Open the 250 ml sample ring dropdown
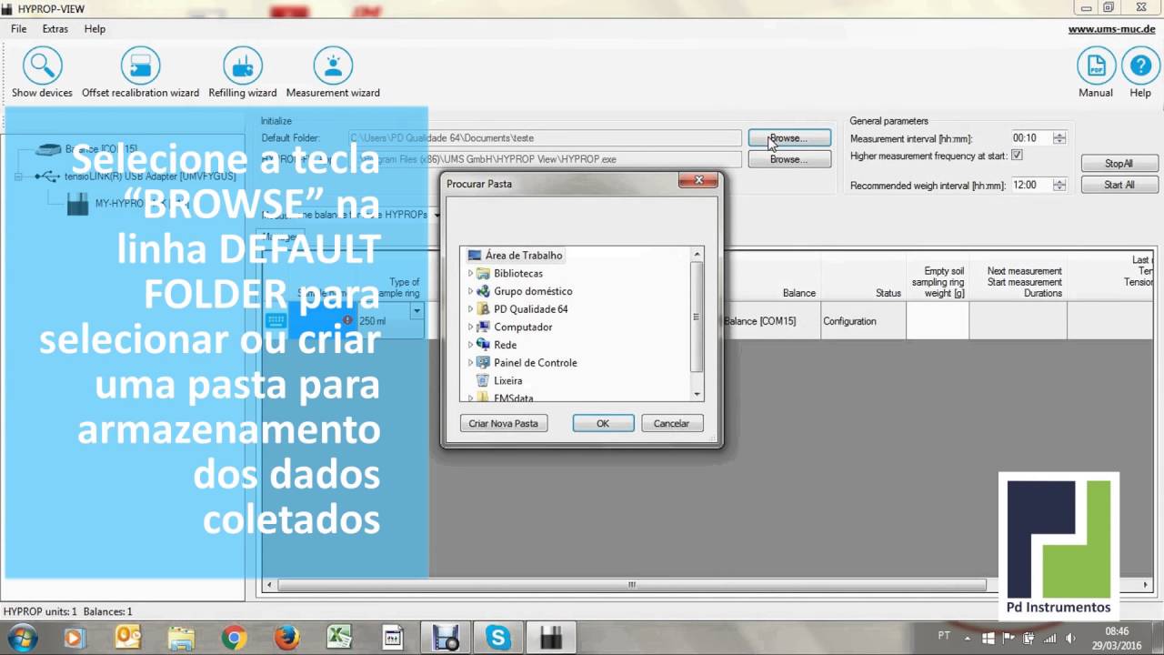 click(416, 311)
